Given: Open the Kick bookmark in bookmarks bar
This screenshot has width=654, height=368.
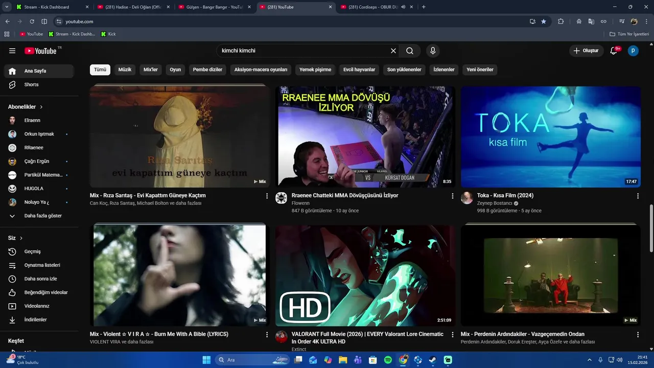Looking at the screenshot, I should pyautogui.click(x=108, y=34).
